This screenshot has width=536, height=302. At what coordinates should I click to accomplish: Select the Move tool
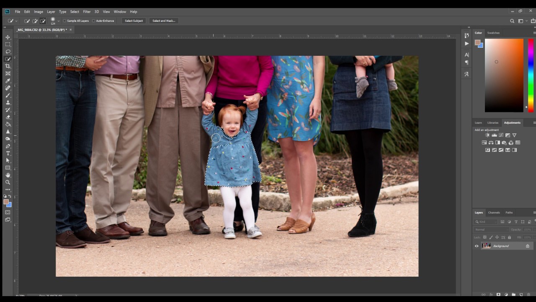click(8, 37)
